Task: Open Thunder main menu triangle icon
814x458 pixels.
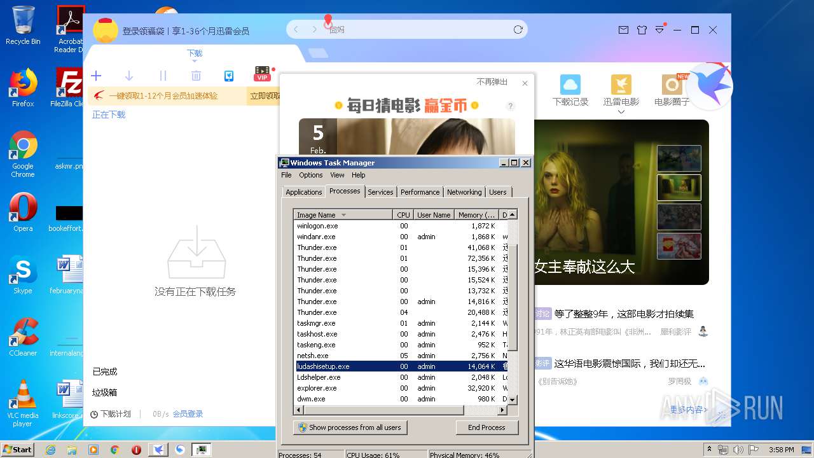Action: point(660,30)
